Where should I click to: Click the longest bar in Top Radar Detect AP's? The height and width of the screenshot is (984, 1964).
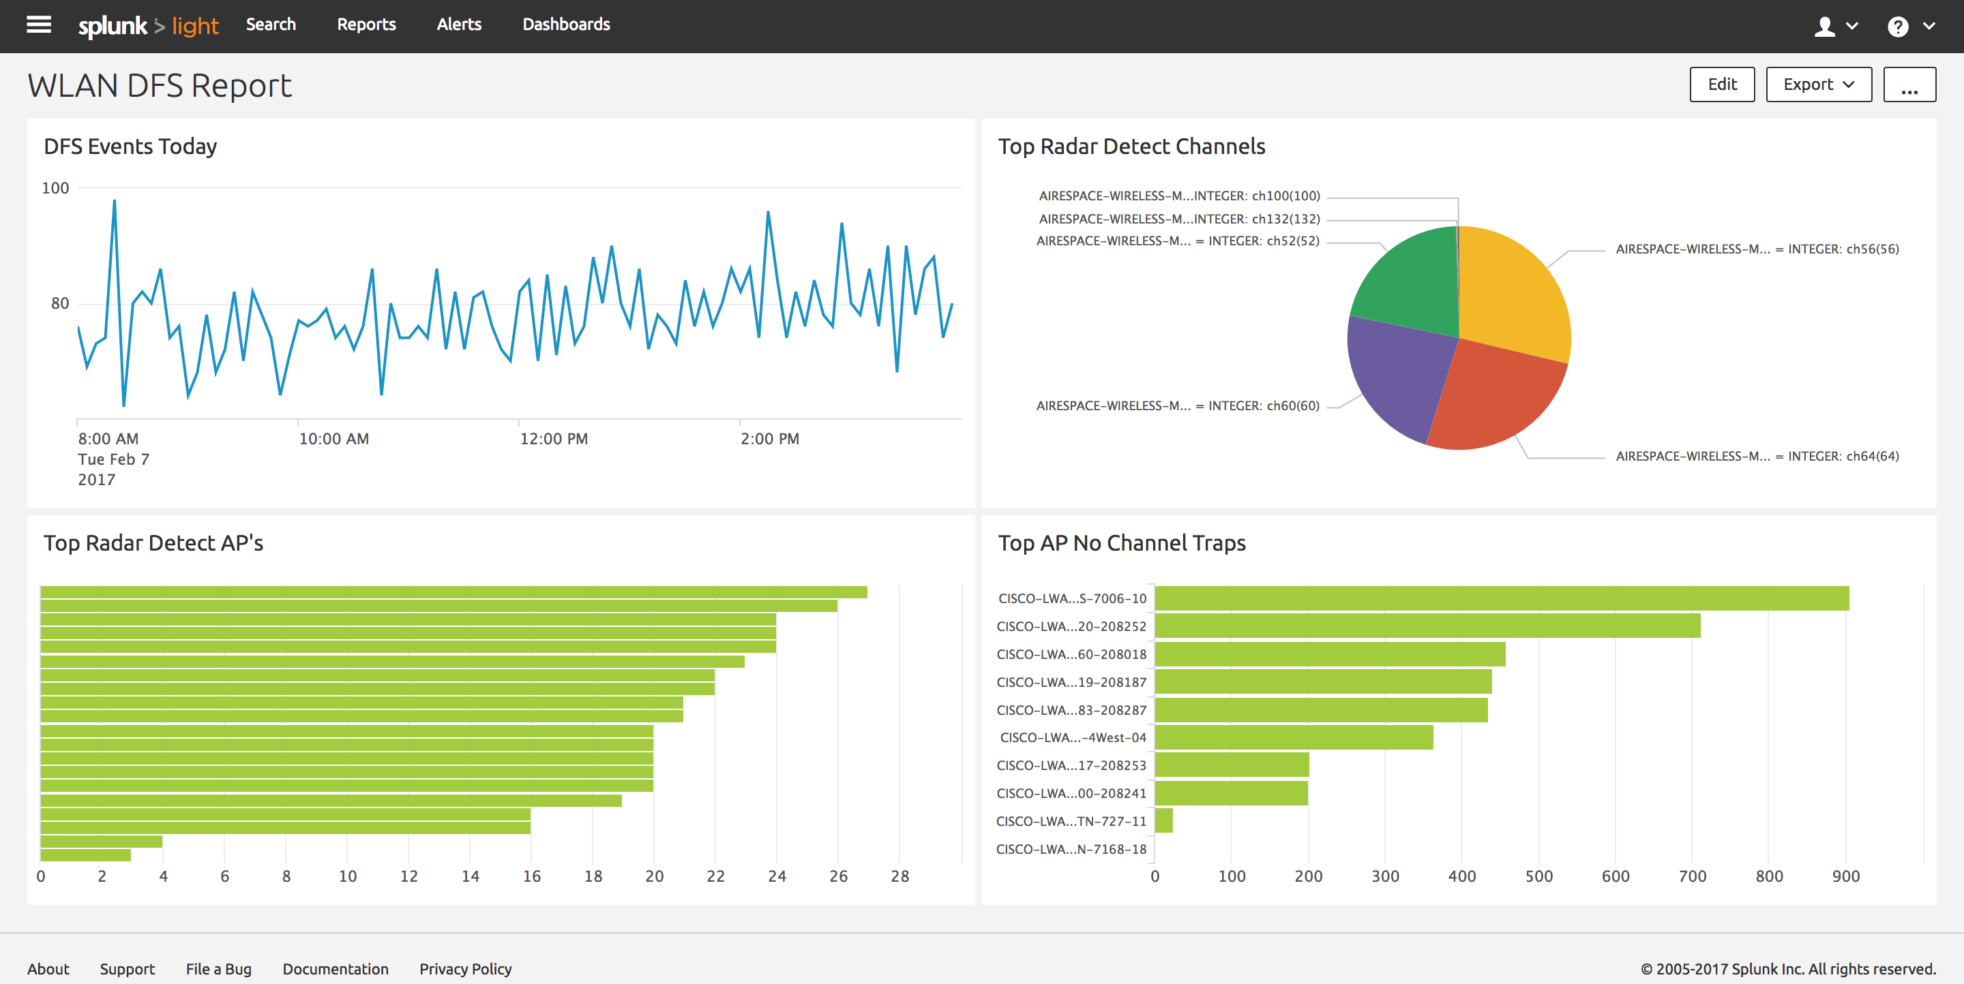[x=453, y=593]
